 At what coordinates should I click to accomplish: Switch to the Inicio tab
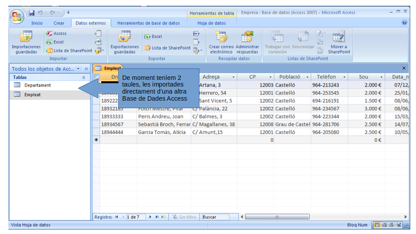37,23
